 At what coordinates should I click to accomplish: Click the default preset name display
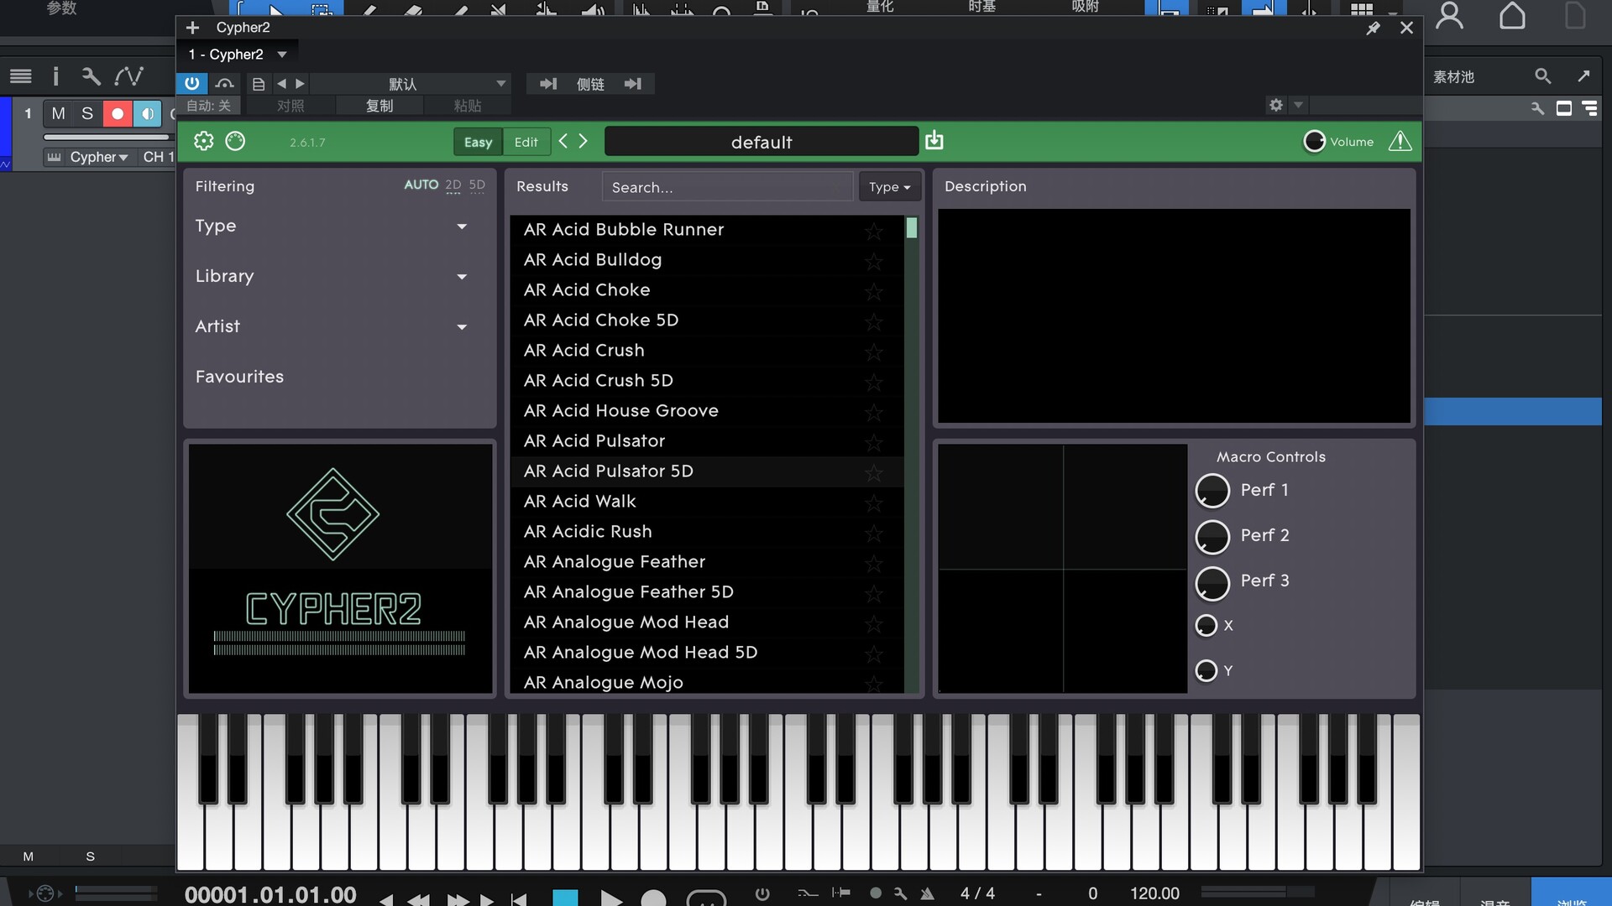[762, 142]
